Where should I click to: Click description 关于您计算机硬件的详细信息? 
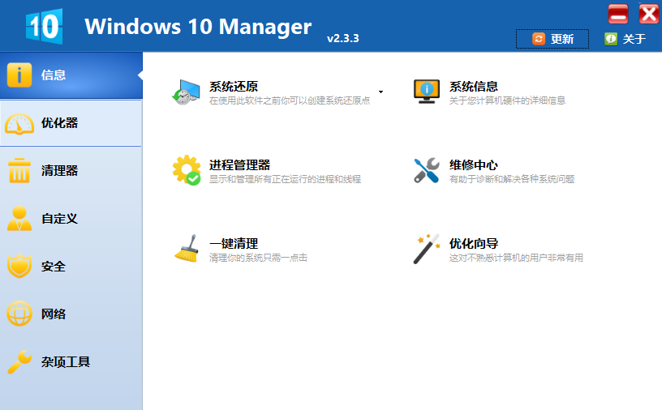507,100
